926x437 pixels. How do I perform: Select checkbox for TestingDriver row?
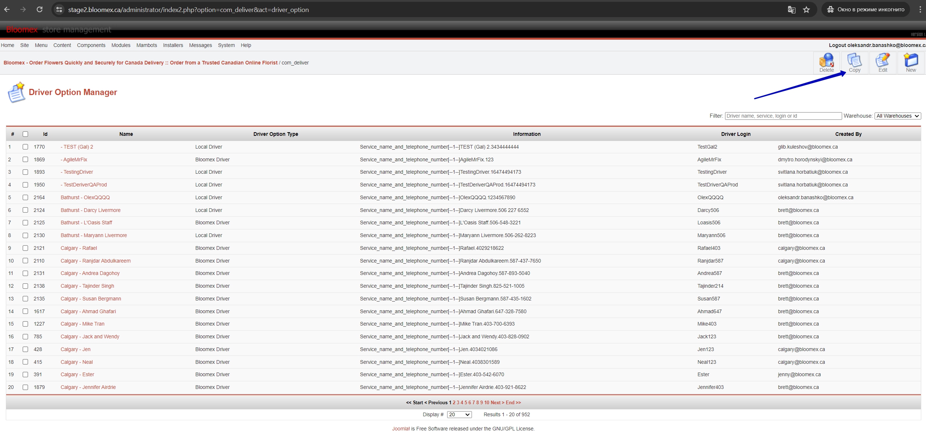(x=25, y=172)
